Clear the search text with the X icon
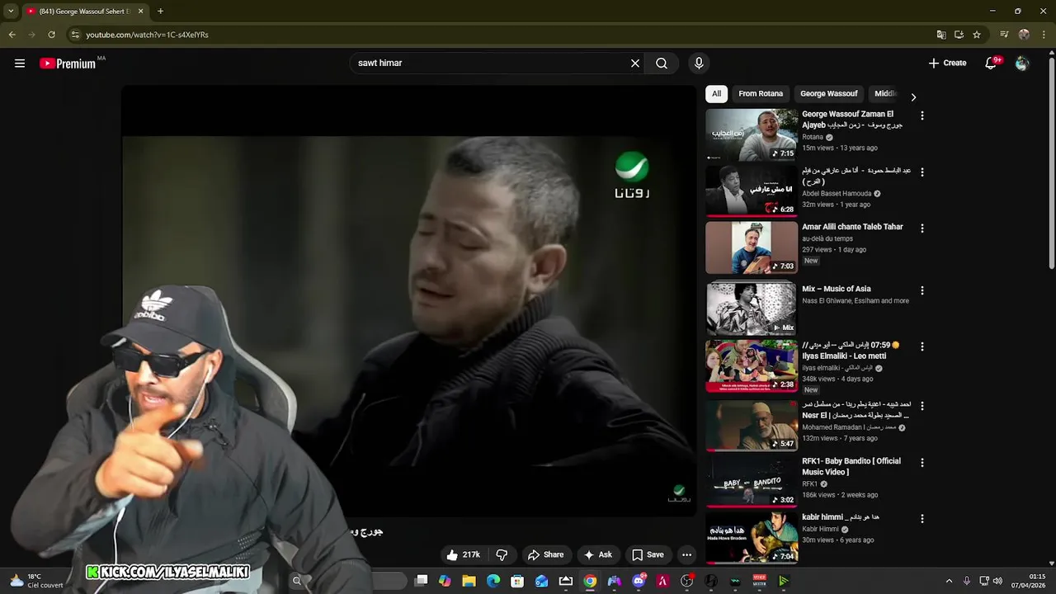1056x594 pixels. pos(635,64)
